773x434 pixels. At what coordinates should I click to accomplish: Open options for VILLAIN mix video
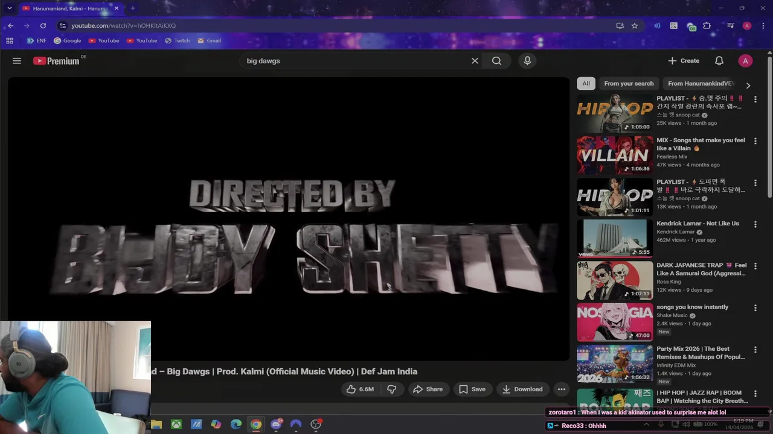tap(755, 141)
